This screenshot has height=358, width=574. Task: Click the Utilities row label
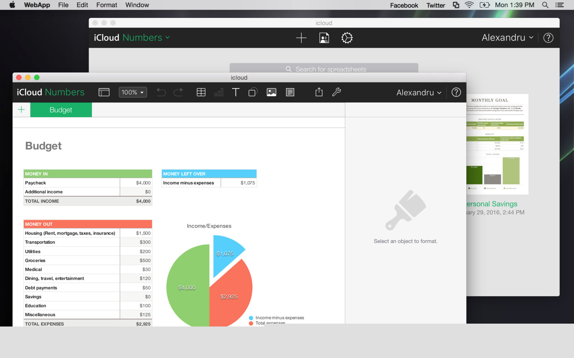(x=33, y=252)
